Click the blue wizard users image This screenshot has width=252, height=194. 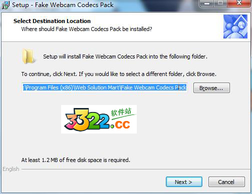tap(235, 26)
